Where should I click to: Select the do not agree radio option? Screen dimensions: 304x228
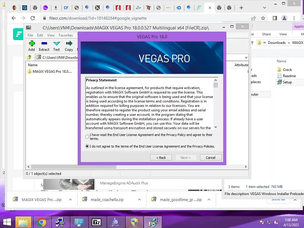point(87,146)
